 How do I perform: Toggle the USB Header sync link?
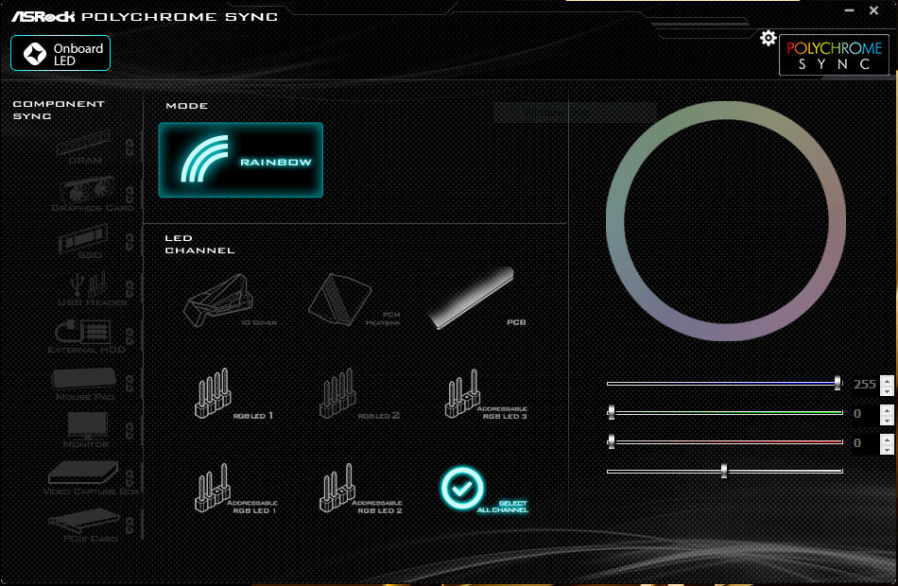pyautogui.click(x=130, y=289)
